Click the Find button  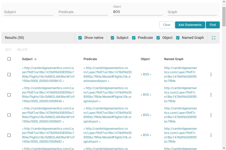pos(213,25)
